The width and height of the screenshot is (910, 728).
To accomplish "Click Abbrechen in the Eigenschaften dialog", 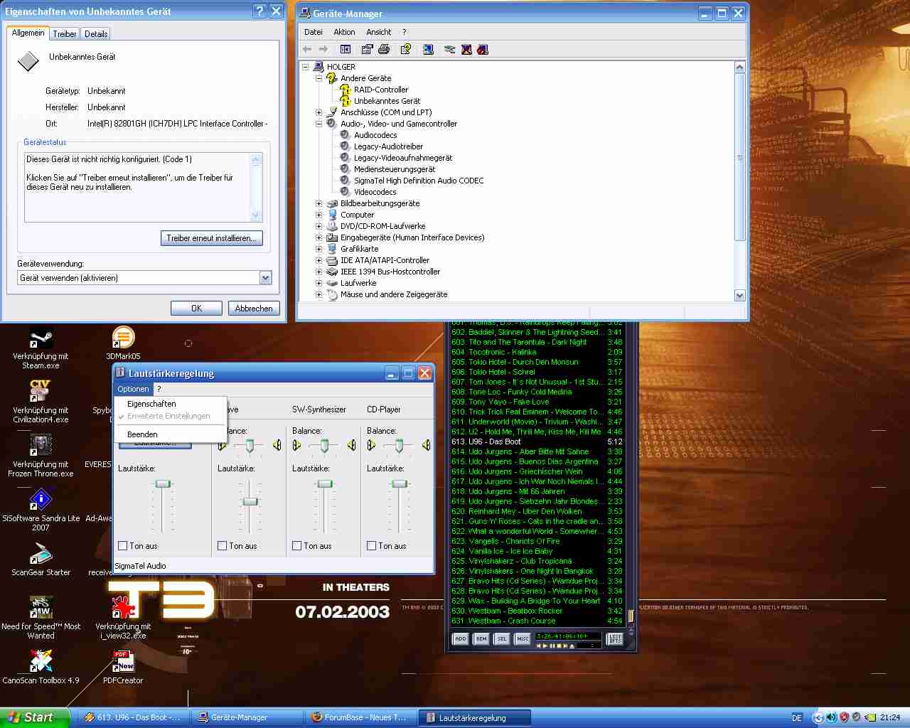I will click(254, 309).
